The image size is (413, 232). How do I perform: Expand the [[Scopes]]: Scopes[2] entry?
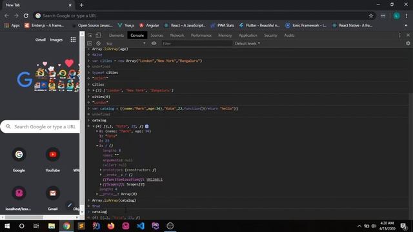coord(101,184)
